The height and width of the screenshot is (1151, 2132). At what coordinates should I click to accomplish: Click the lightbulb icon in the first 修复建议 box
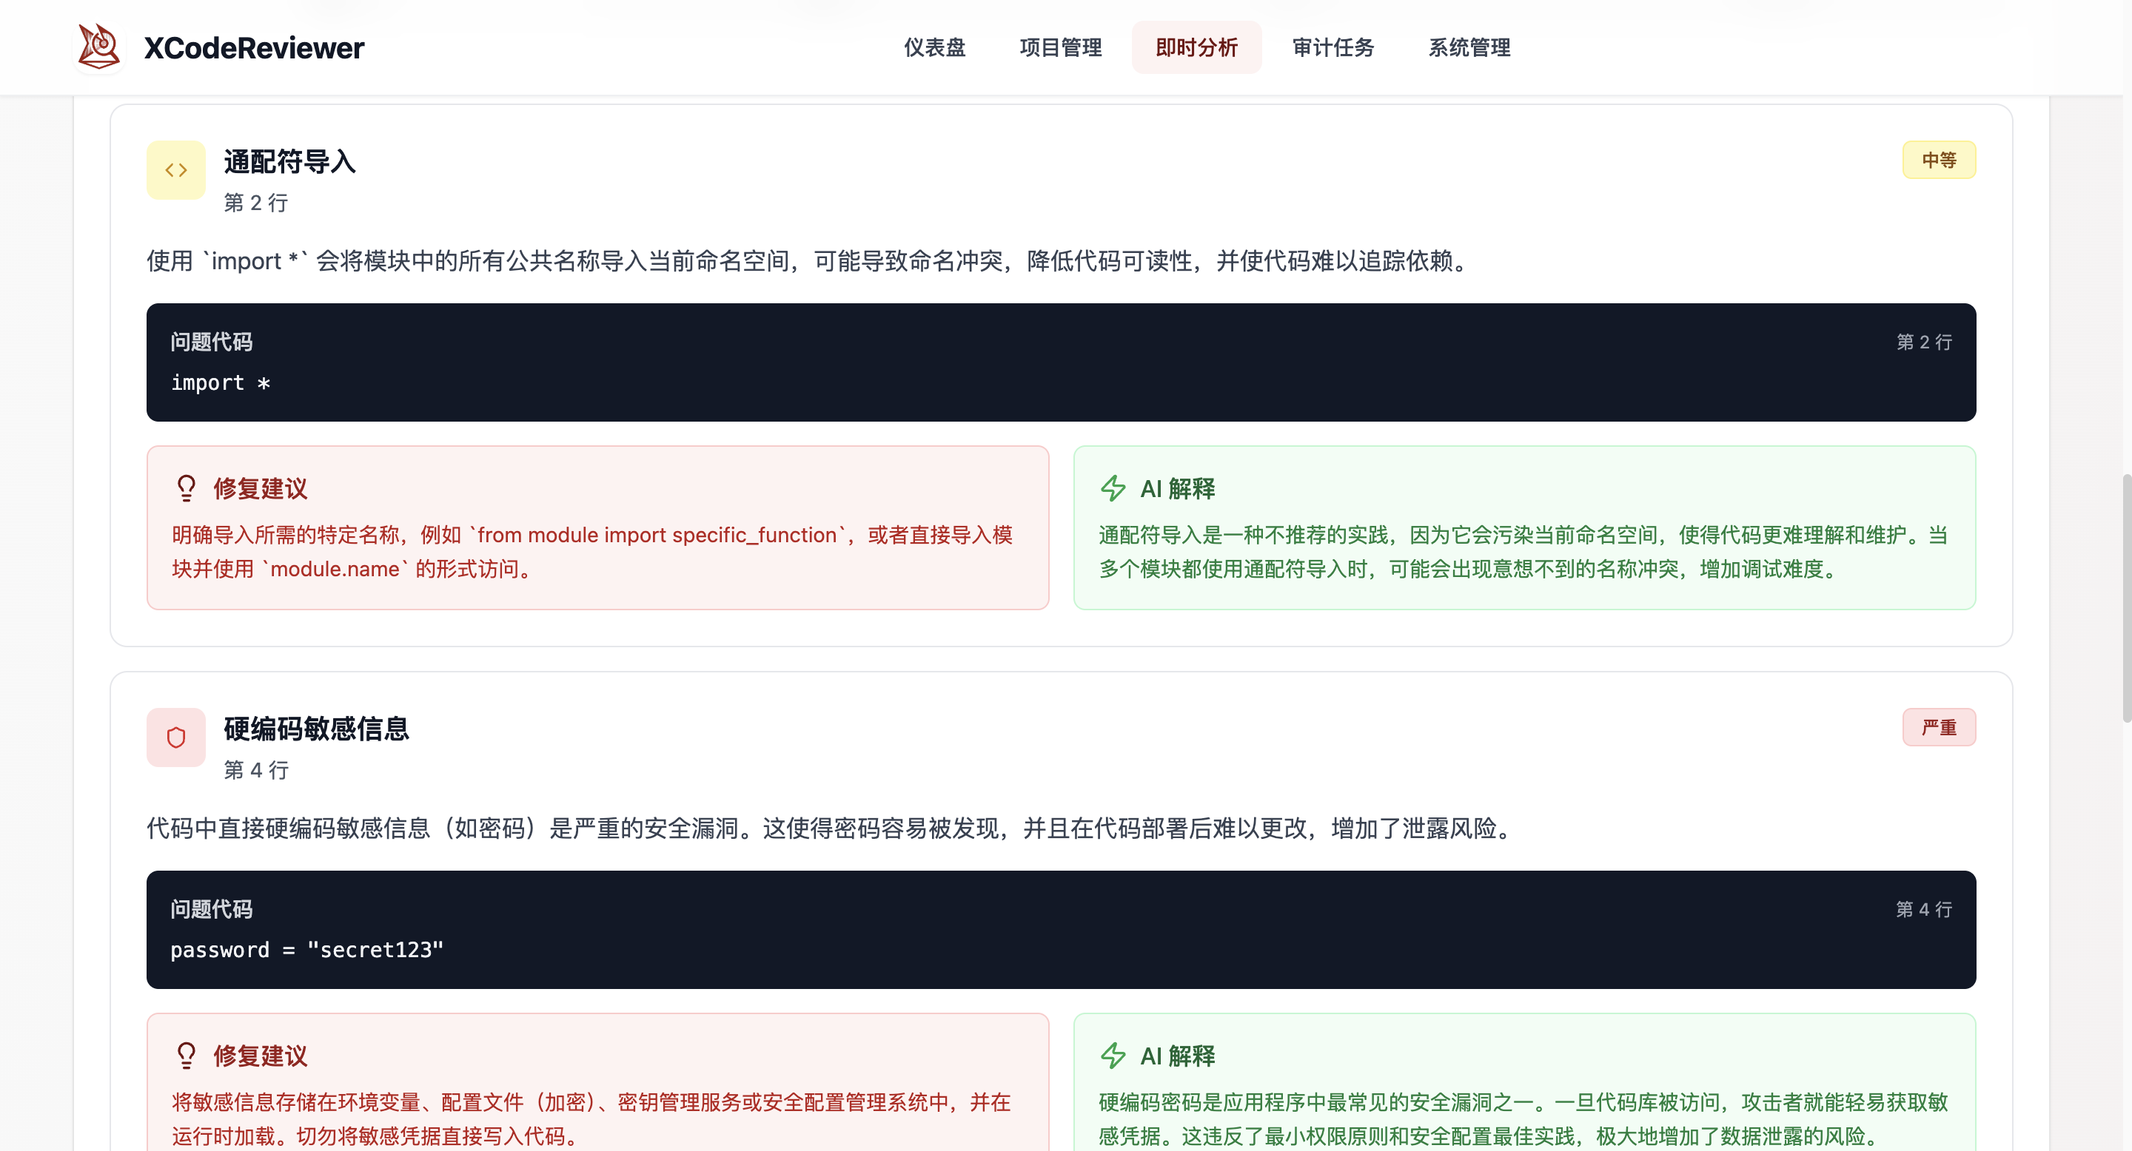[187, 488]
